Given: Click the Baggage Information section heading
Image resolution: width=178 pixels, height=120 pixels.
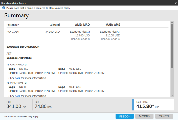Looking at the screenshot, I should coord(23,47).
